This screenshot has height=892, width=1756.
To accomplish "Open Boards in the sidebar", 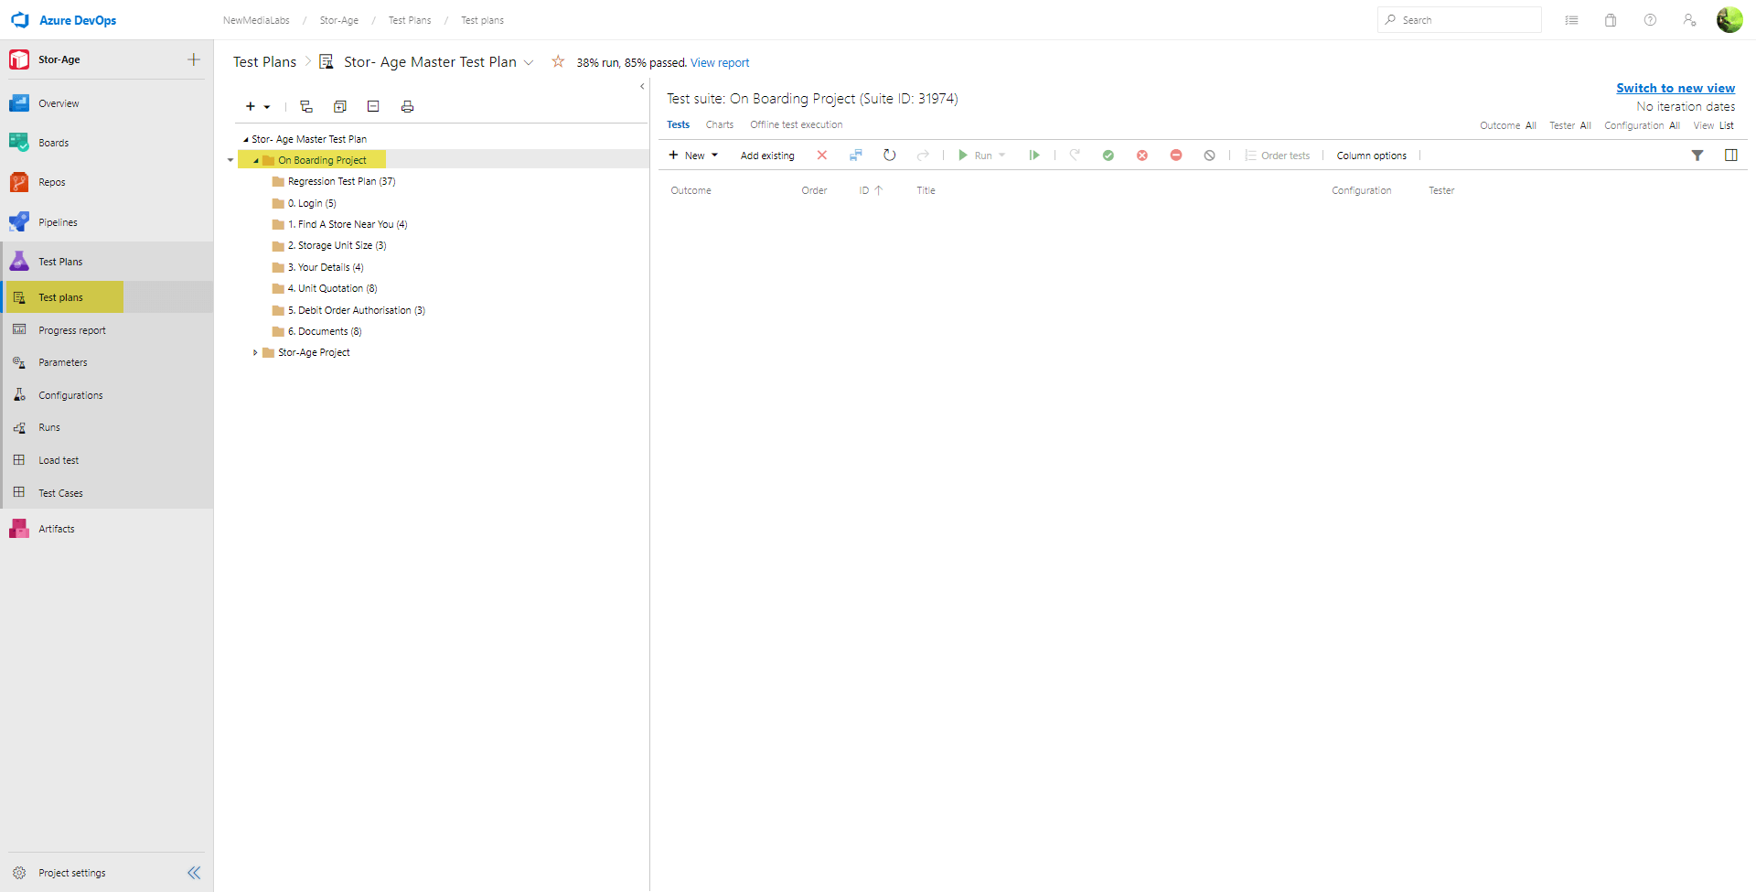I will click(x=107, y=143).
